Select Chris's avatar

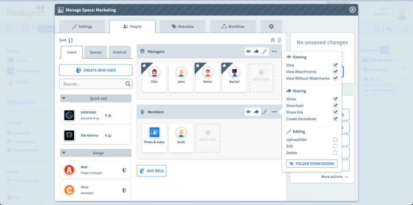[69, 190]
